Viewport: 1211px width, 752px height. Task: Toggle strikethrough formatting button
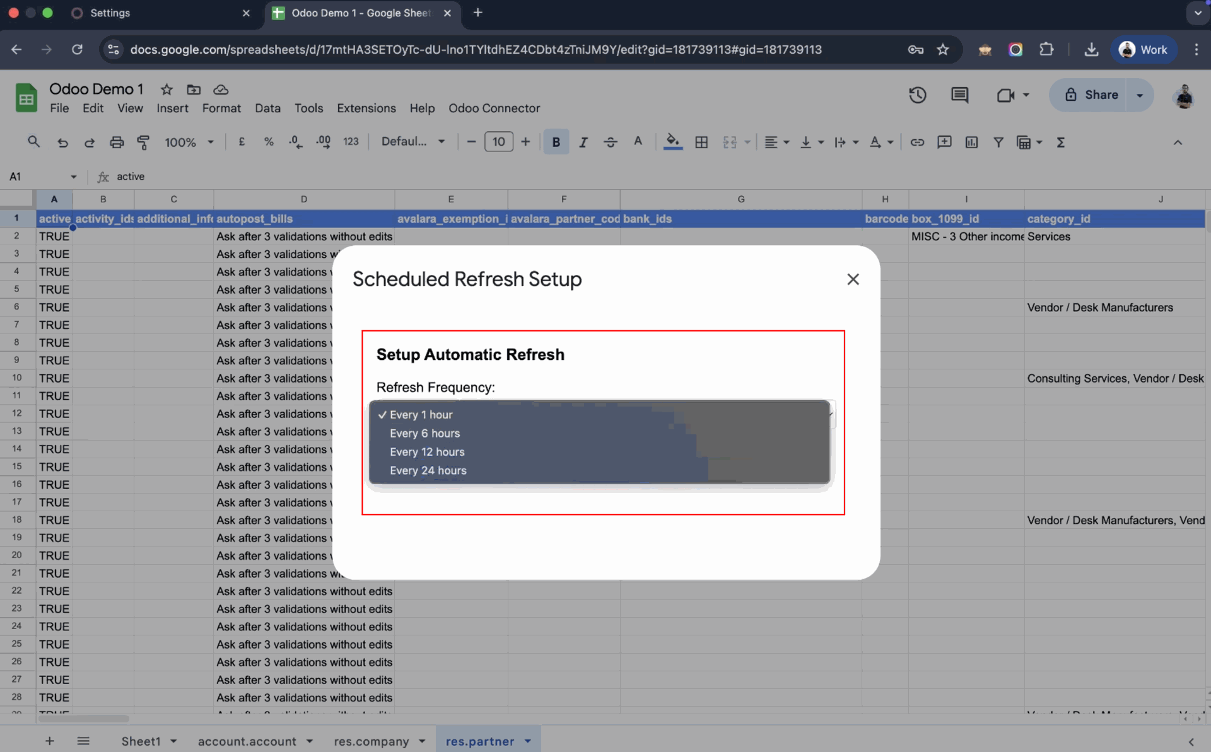[x=610, y=142]
